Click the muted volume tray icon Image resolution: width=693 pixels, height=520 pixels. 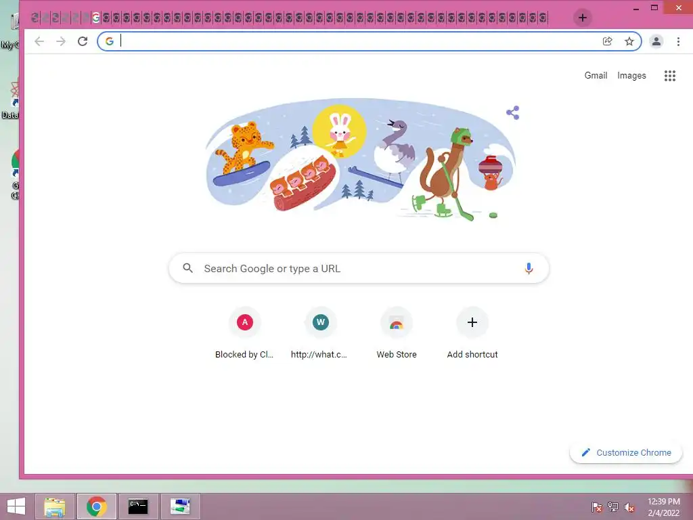coord(629,507)
